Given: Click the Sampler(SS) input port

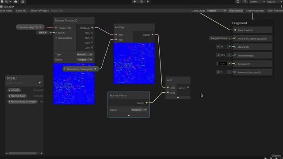Looking at the screenshot, I should click(56, 38).
